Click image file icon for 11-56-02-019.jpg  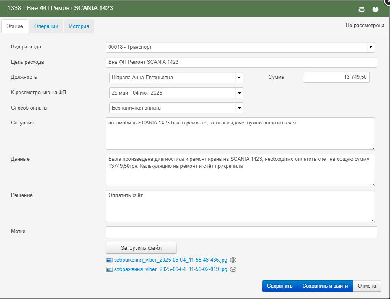click(x=110, y=269)
